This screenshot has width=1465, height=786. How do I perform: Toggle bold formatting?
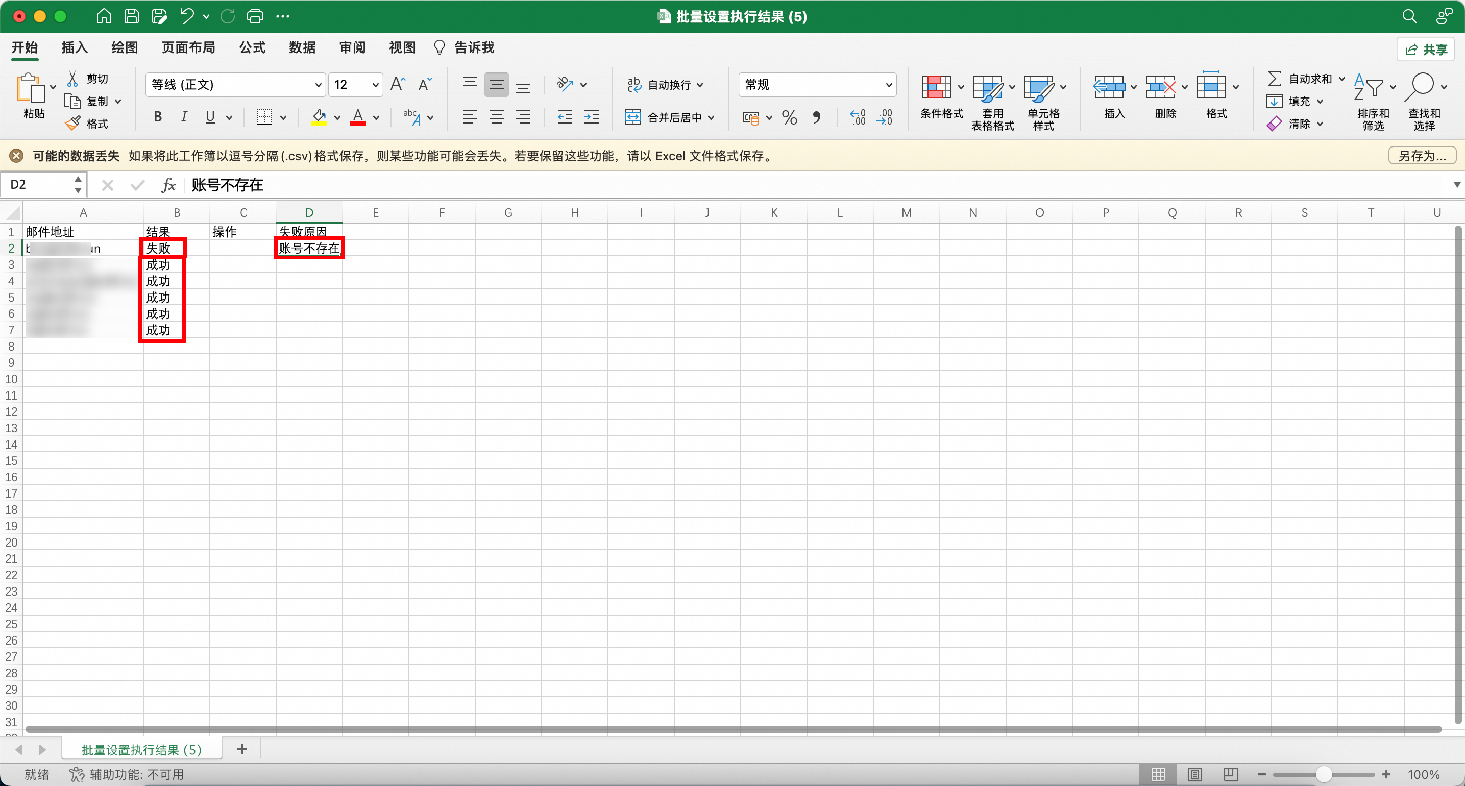(158, 117)
